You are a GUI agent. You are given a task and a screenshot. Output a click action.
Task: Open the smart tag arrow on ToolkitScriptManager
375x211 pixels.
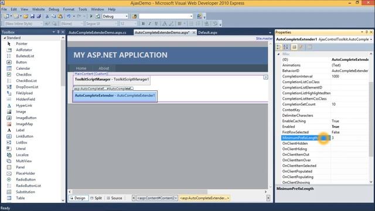click(x=265, y=77)
